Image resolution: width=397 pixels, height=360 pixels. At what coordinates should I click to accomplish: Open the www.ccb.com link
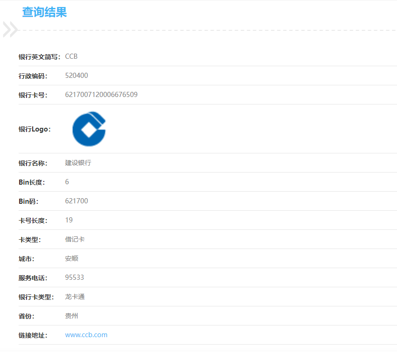pyautogui.click(x=86, y=335)
